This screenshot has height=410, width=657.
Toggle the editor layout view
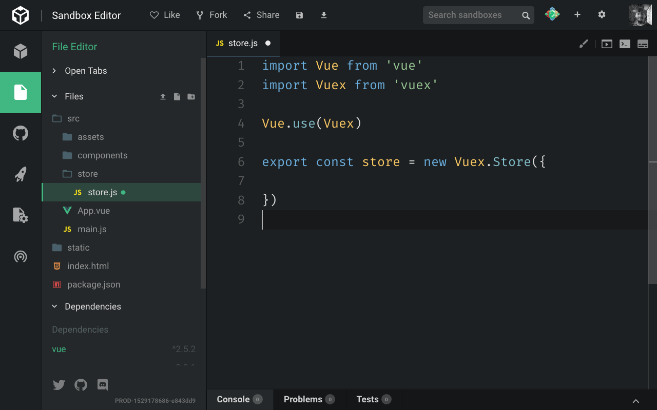643,44
